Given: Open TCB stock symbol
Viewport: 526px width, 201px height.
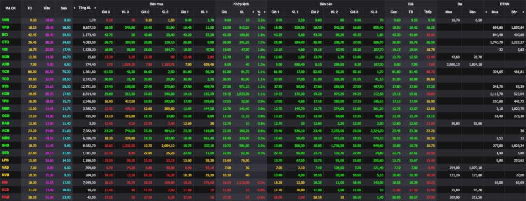Looking at the screenshot, I should 5,78.
